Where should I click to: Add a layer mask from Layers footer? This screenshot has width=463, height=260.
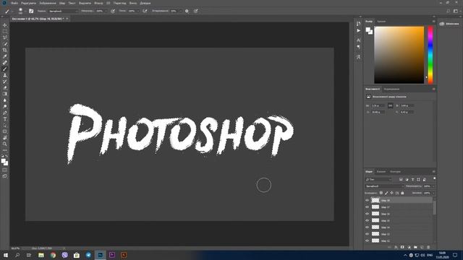[x=402, y=247]
